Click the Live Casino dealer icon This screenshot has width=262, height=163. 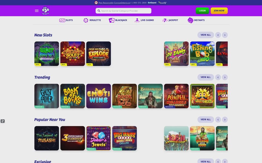click(x=137, y=20)
